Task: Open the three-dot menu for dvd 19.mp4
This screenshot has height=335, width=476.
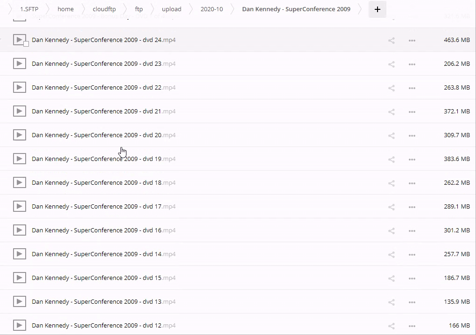Action: coord(412,160)
